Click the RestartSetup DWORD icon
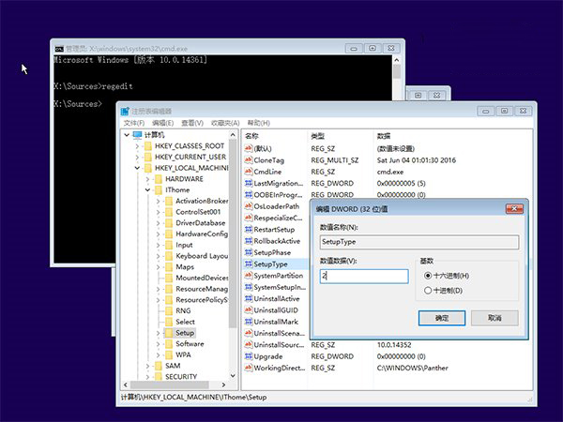Image resolution: width=563 pixels, height=422 pixels. pos(248,229)
